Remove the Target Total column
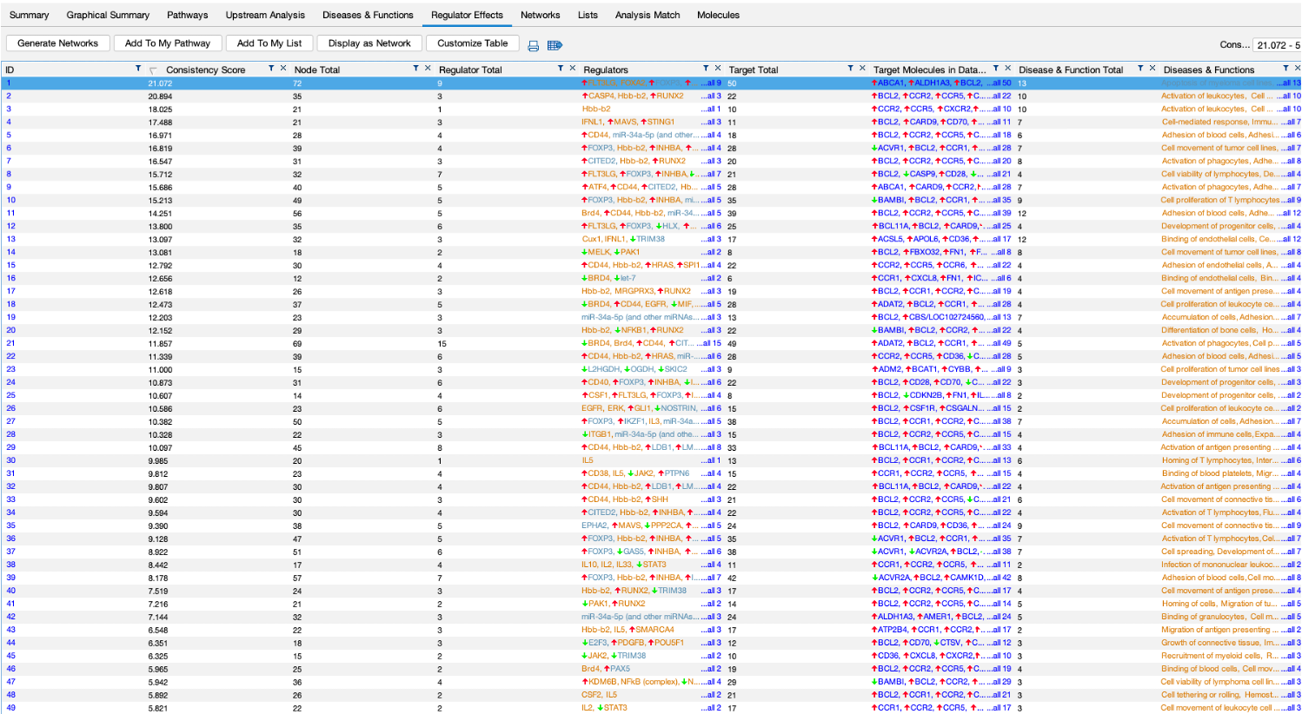The width and height of the screenshot is (1302, 714). pos(862,69)
